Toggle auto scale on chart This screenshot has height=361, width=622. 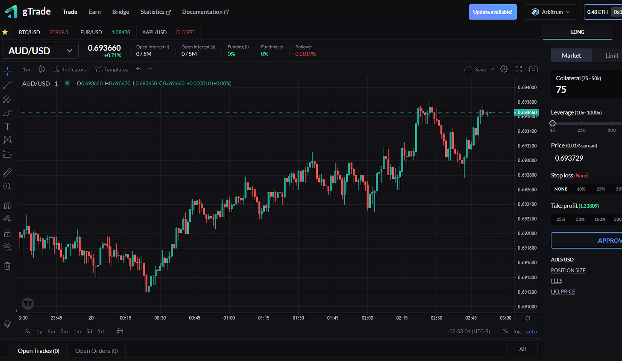(x=531, y=332)
